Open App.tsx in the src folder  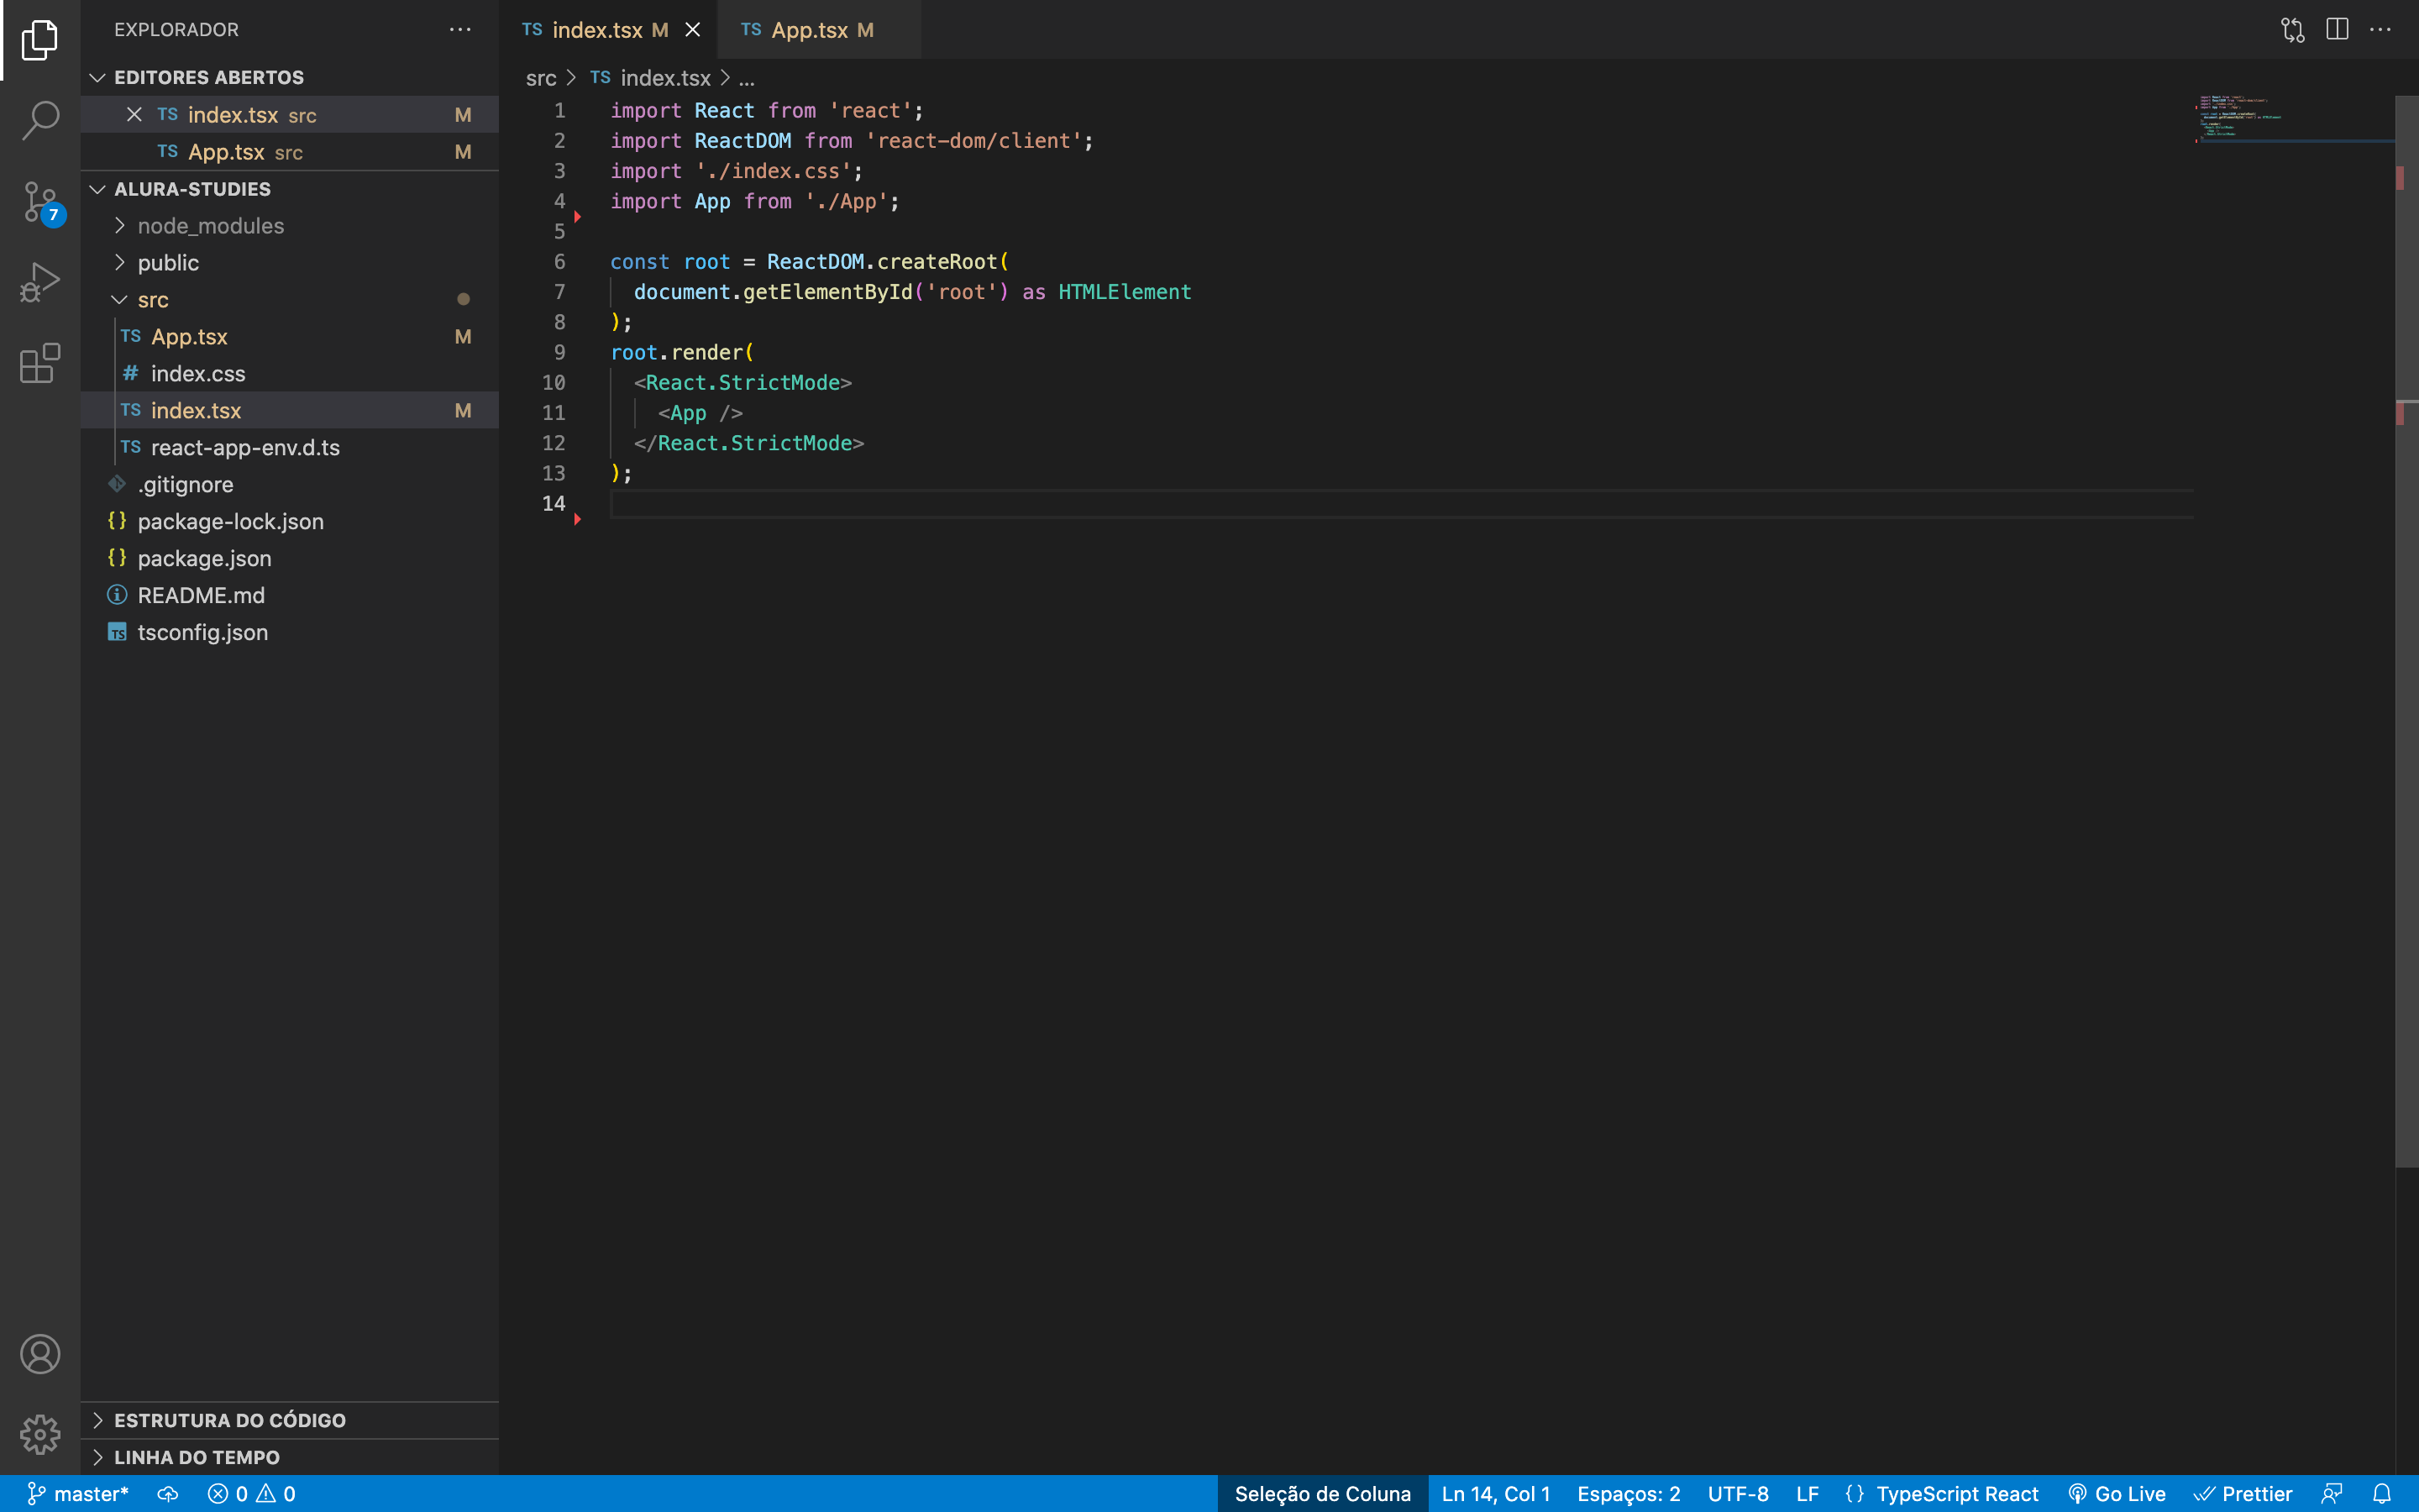[290, 337]
